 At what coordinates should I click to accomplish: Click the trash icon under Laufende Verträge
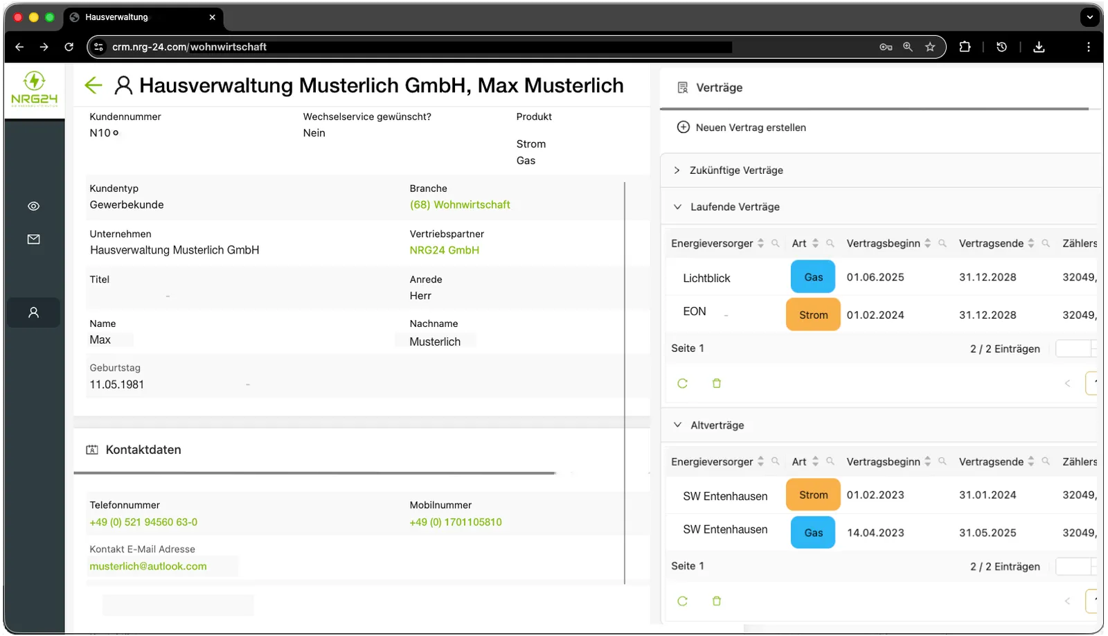pos(717,384)
